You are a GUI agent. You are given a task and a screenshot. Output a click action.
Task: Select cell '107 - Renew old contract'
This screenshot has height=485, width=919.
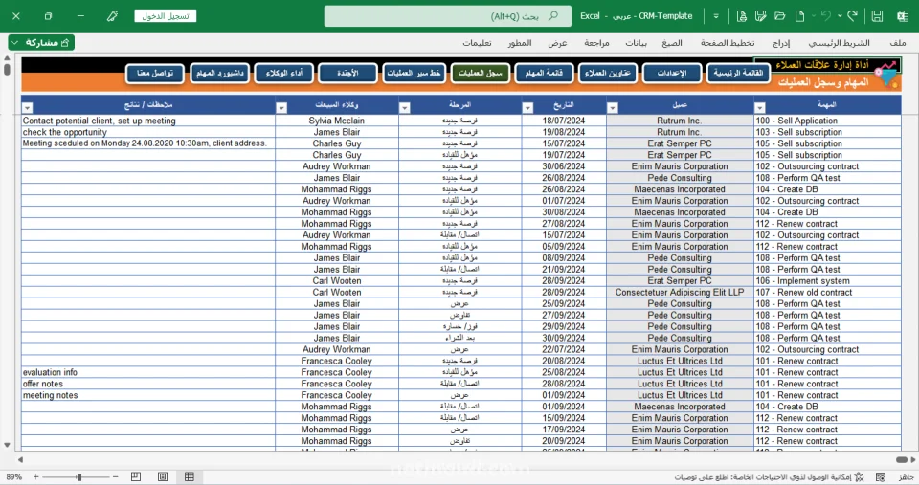click(827, 293)
